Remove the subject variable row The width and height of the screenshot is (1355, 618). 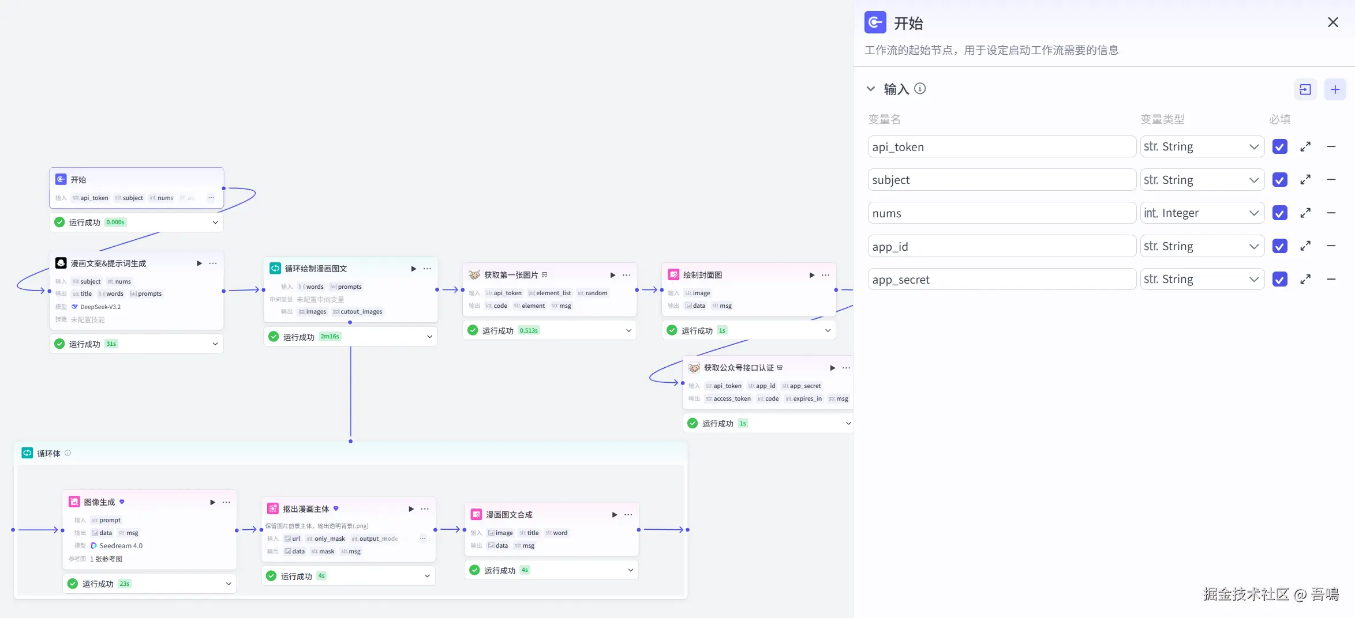tap(1331, 180)
